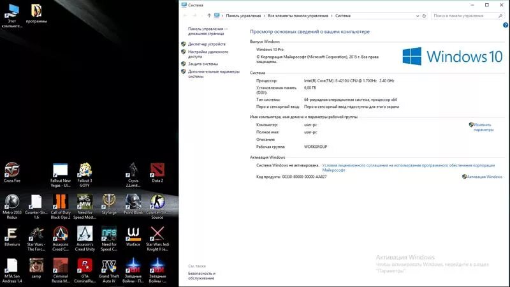Click the Warface desktop shortcut
Screen dimensions: 510x287
coord(133,237)
